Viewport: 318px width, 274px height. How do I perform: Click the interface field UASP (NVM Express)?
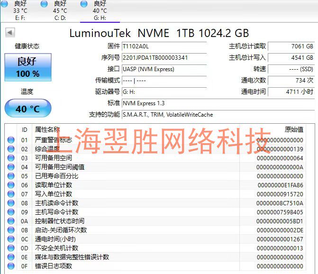164,69
